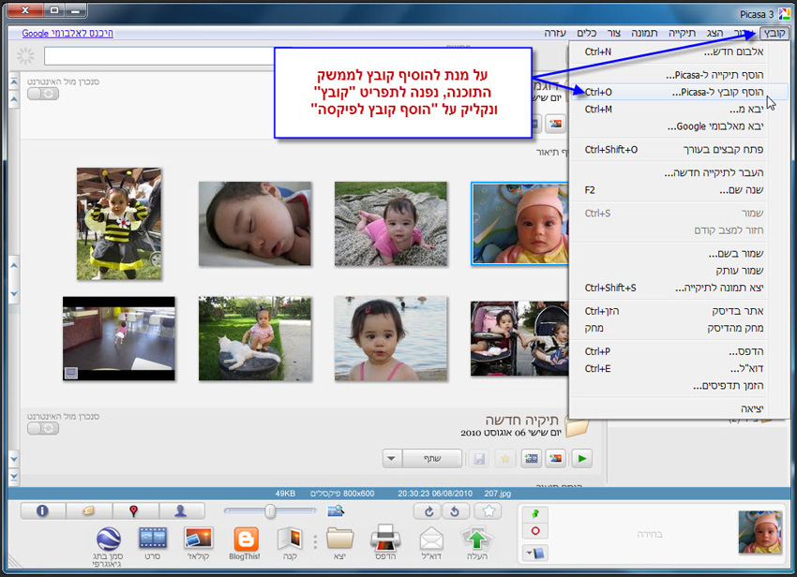Select יציאה (Exit) menu entry
Image resolution: width=797 pixels, height=577 pixels.
click(x=678, y=408)
